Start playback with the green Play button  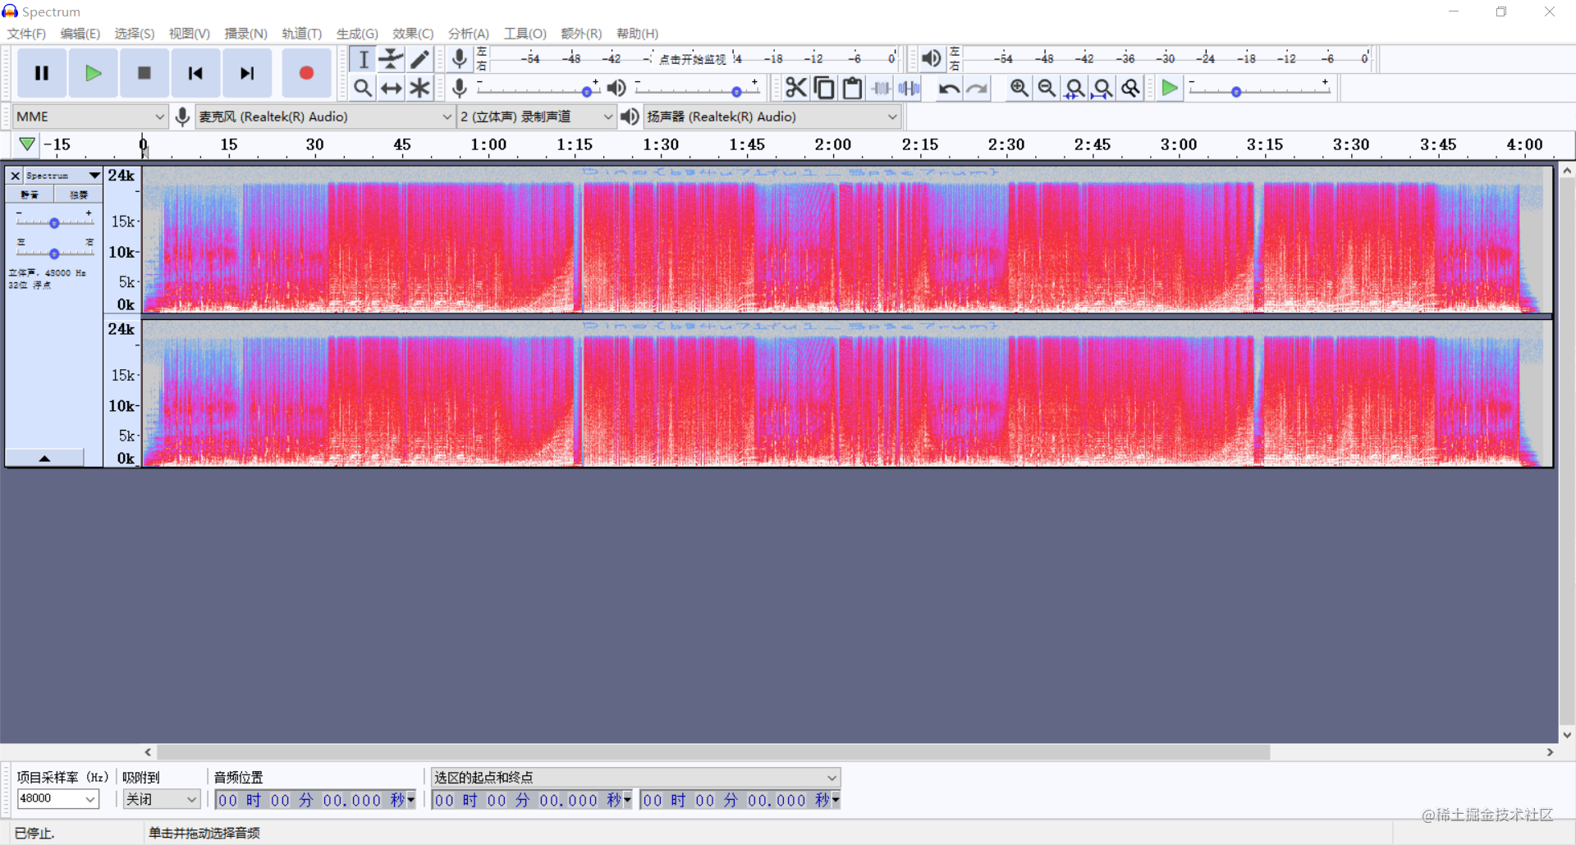(93, 73)
